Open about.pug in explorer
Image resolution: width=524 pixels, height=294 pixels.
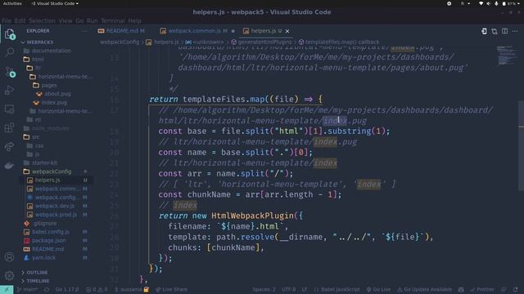tap(57, 94)
